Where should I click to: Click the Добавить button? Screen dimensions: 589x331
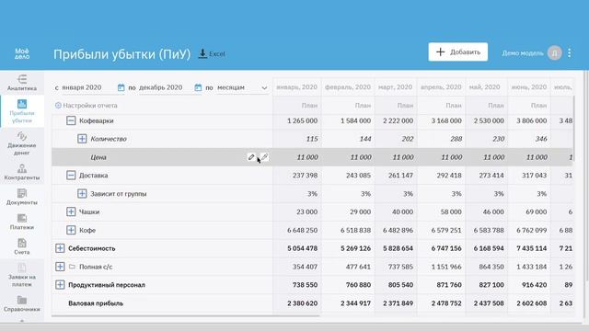[458, 51]
